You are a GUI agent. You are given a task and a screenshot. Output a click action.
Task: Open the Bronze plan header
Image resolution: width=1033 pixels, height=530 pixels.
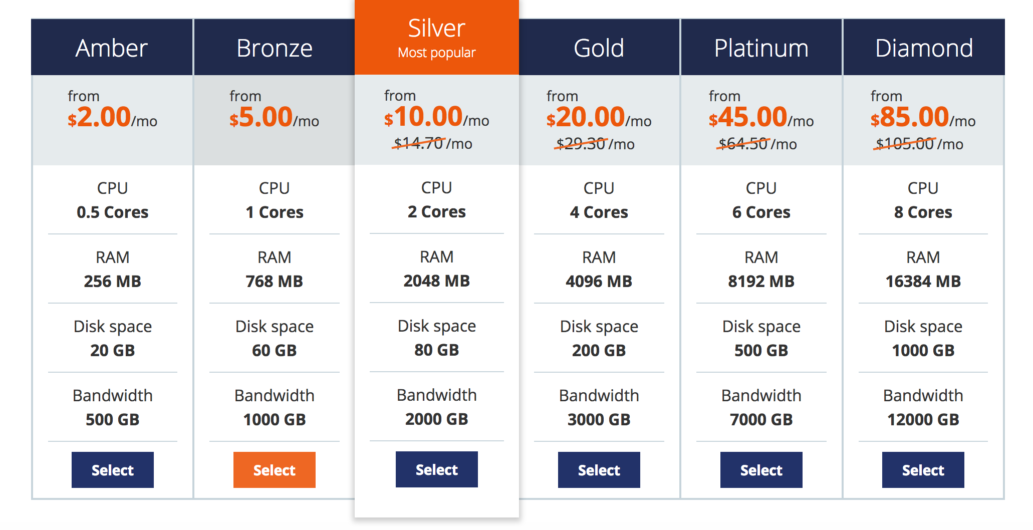click(x=274, y=48)
